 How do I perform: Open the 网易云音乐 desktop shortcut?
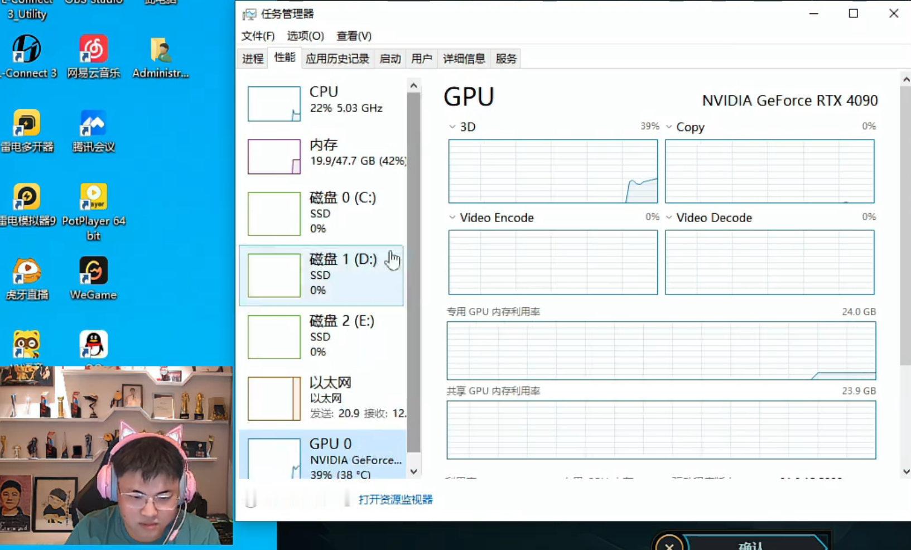point(93,56)
